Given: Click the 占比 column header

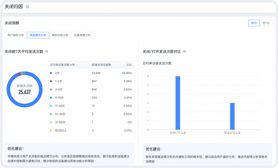Looking at the screenshot, I should point(129,65).
